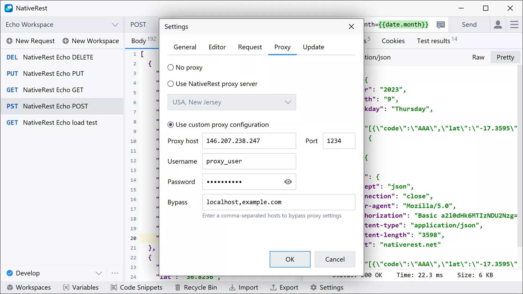Viewport: 523px width, 294px height.
Task: Expand the Develop environment dropdown
Action: tap(99, 273)
